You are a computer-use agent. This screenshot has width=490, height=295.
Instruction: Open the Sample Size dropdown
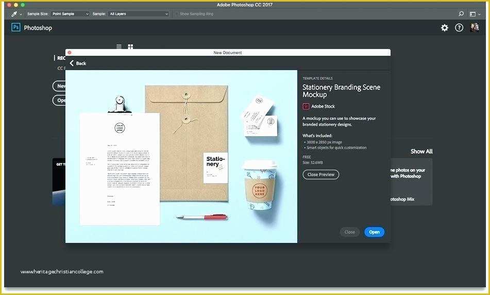point(70,14)
